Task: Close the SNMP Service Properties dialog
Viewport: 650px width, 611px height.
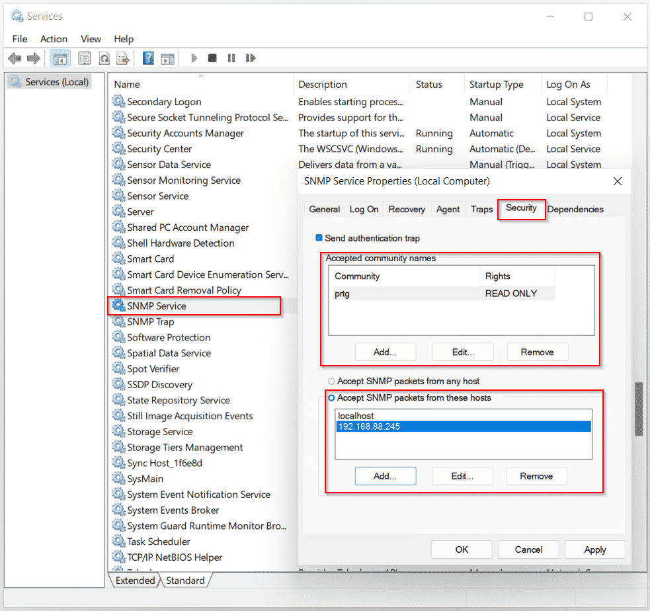Action: pyautogui.click(x=617, y=181)
